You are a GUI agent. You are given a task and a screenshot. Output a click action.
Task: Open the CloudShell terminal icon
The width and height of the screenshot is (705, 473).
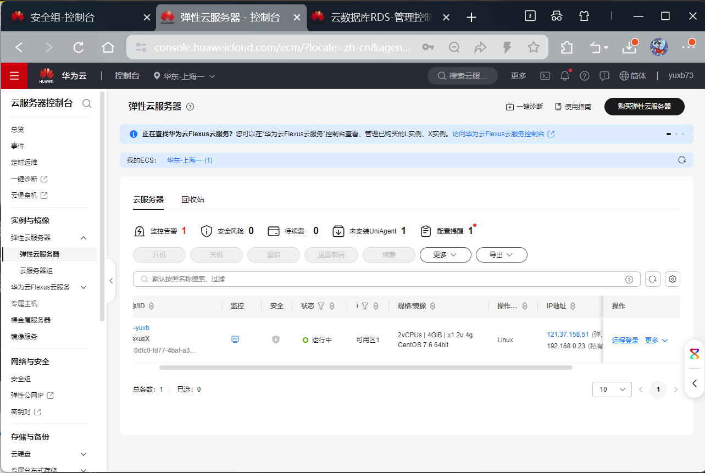point(545,76)
